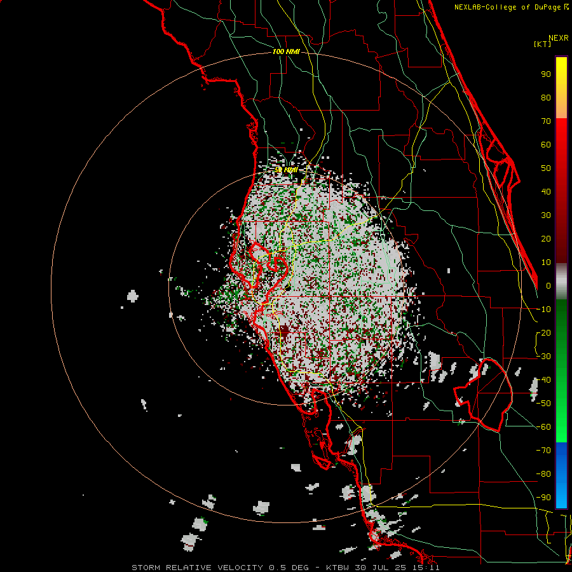Click the STORM RELATIVE VELOCITY product title
The height and width of the screenshot is (572, 572).
point(197,568)
